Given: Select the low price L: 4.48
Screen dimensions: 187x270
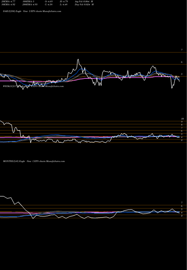Looking at the screenshot, I should 64,4.
